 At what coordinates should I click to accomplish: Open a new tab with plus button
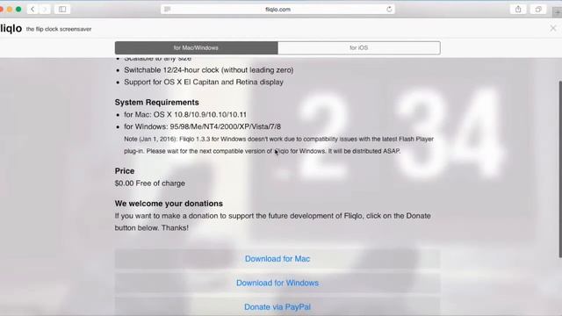coord(558,12)
